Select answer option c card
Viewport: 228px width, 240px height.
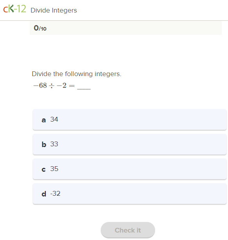click(130, 169)
